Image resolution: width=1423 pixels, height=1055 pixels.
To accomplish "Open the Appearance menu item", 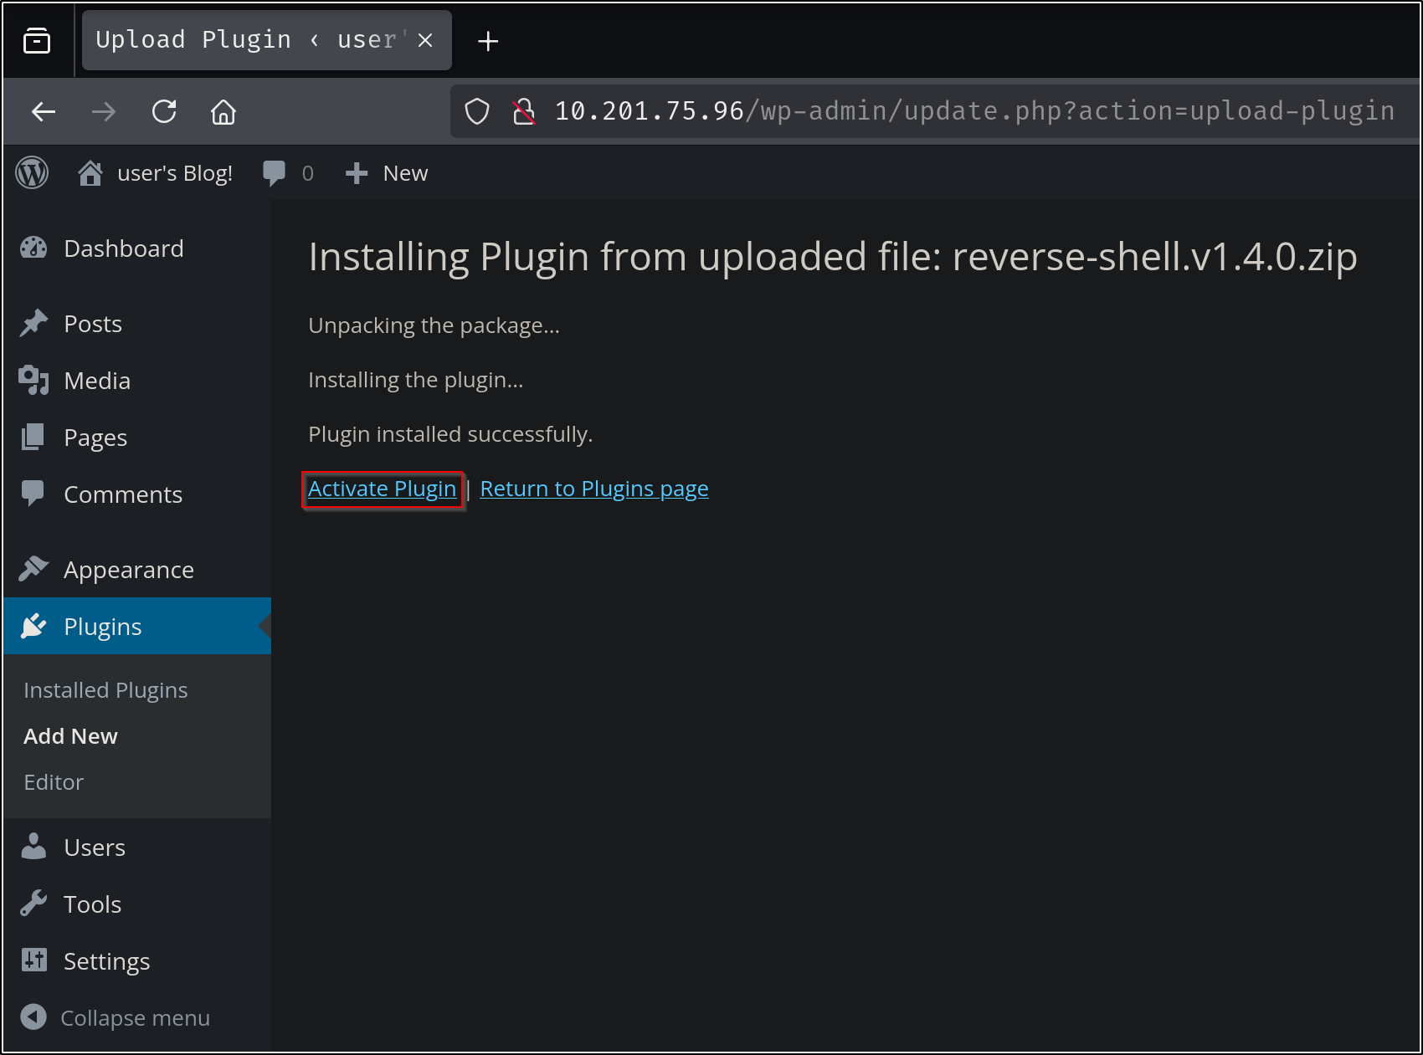I will 128,570.
